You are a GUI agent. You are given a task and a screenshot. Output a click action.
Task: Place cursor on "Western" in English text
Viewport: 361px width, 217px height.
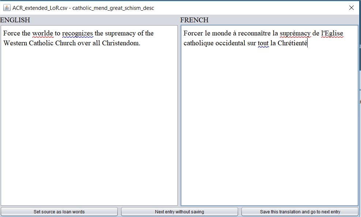pos(15,43)
